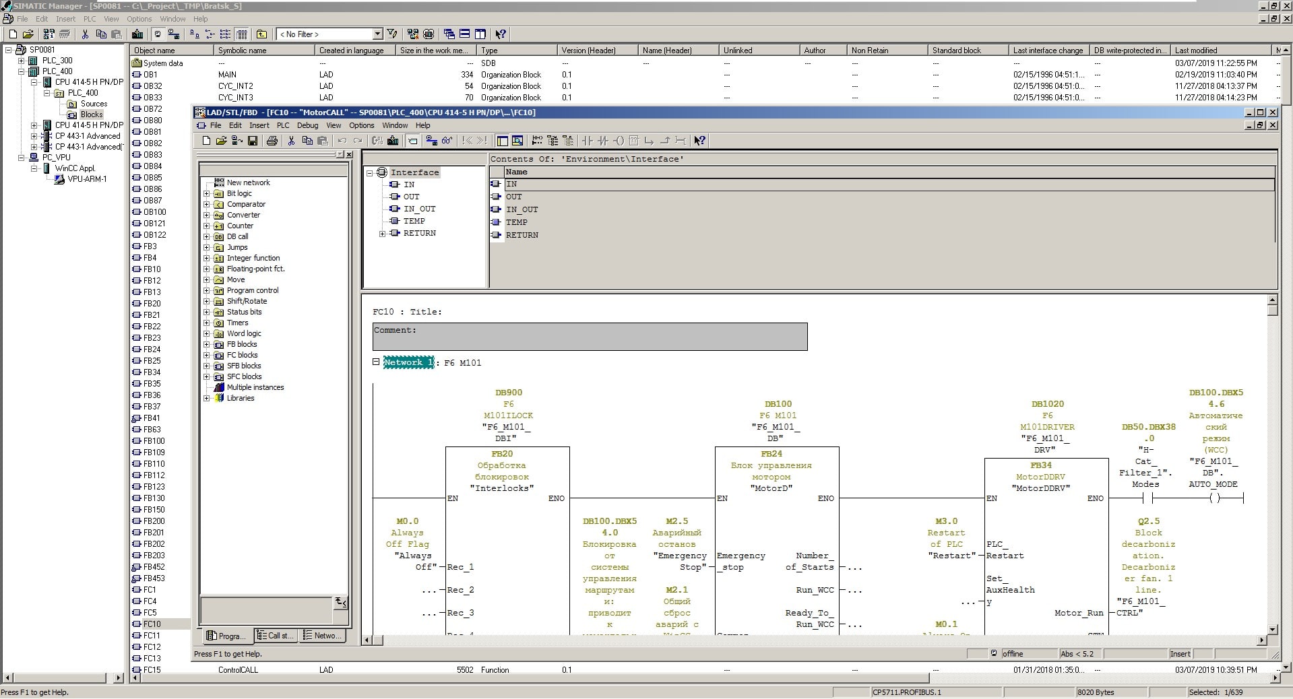Screen dimensions: 1293x699
Task: Open the Insert menu in LAD editor
Action: coord(259,125)
